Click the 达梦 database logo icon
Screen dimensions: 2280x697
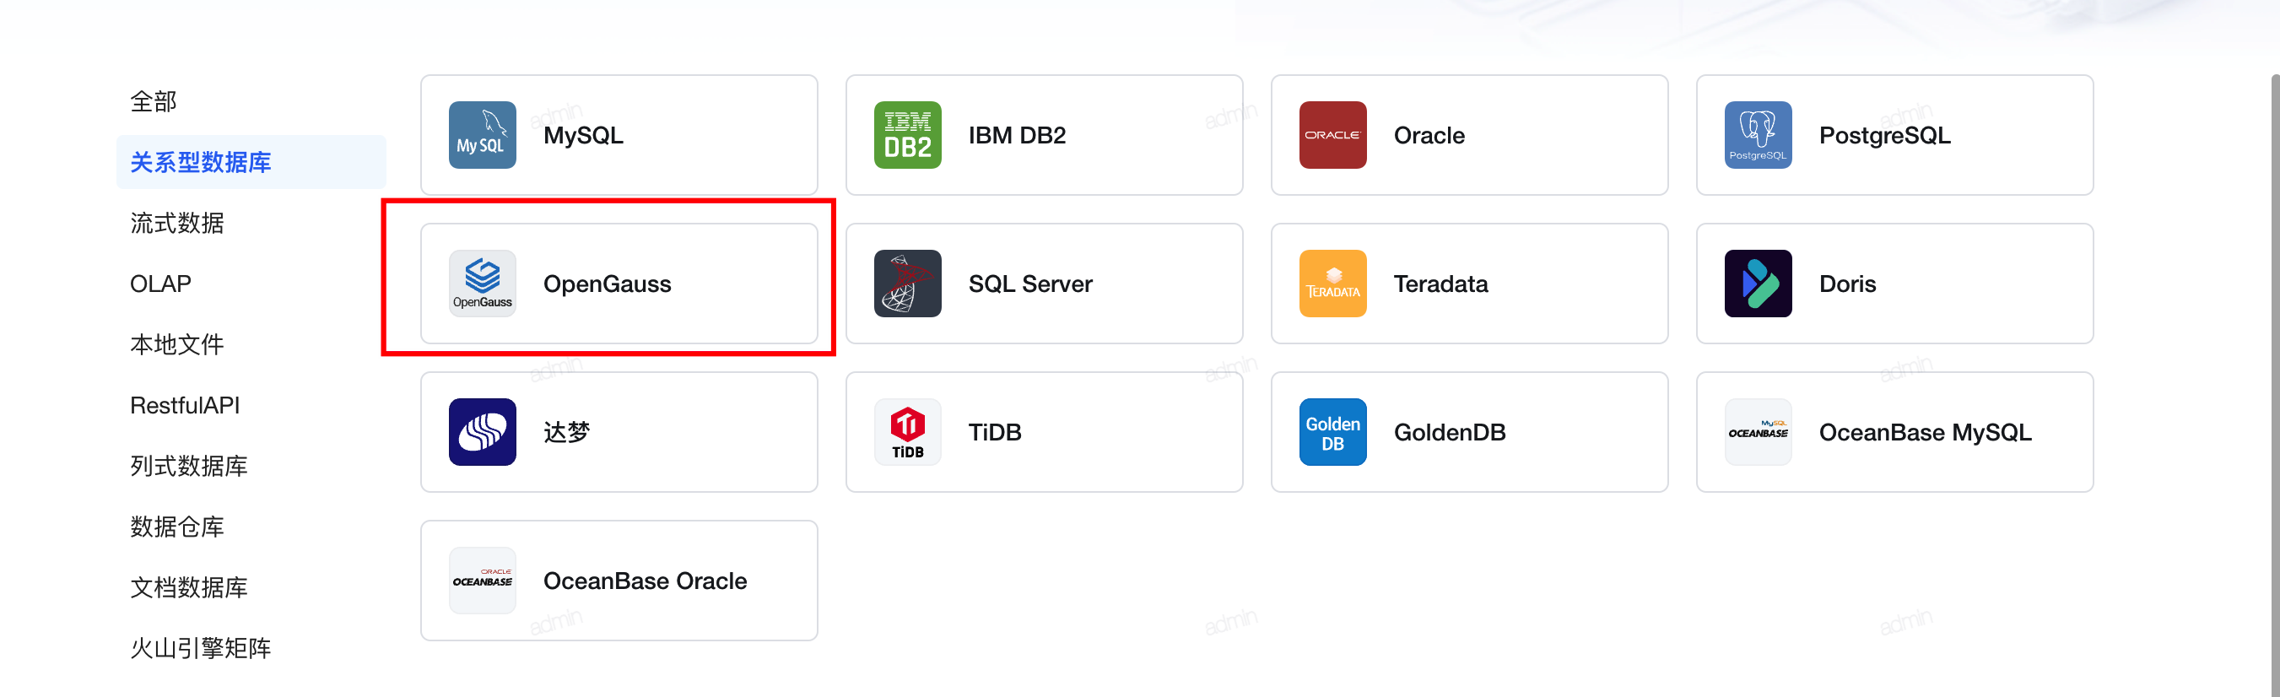pos(483,432)
